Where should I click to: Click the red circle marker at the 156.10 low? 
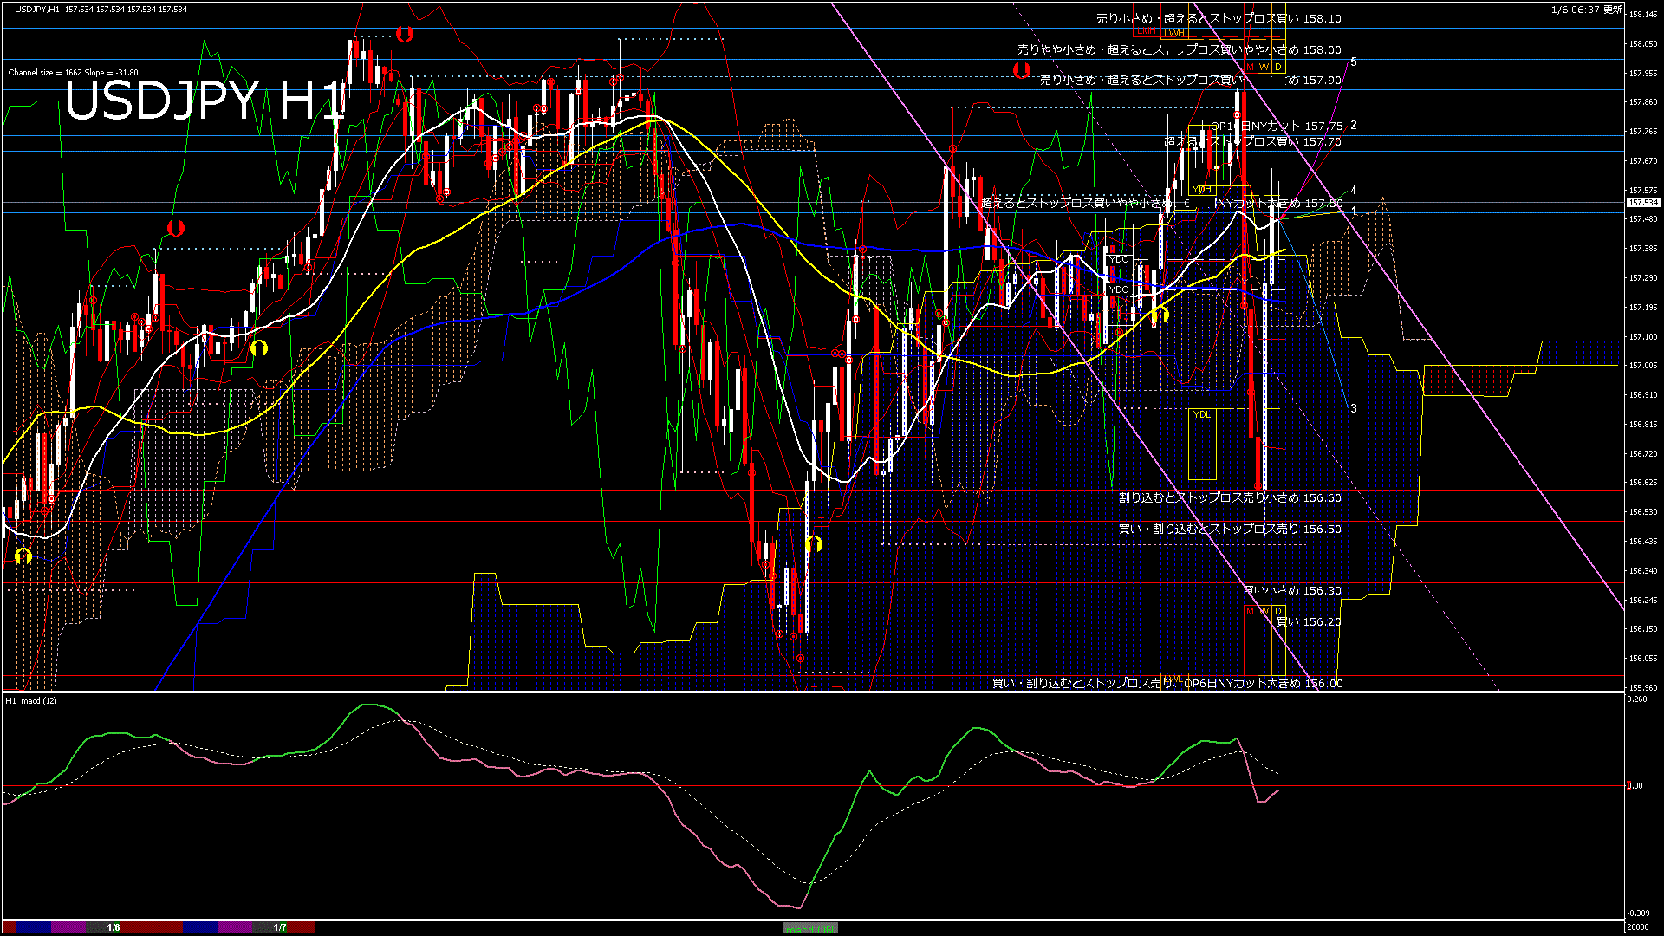800,658
